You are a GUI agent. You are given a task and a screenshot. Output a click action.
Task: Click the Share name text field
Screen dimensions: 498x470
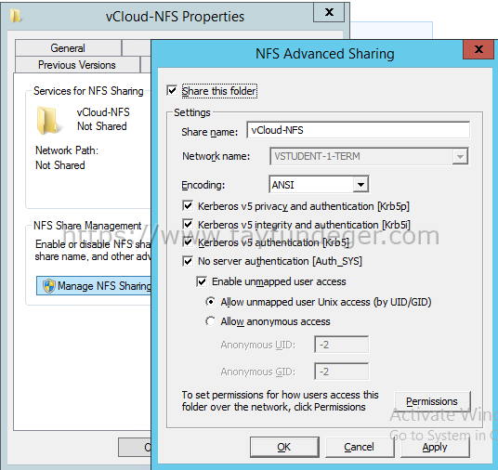[359, 130]
